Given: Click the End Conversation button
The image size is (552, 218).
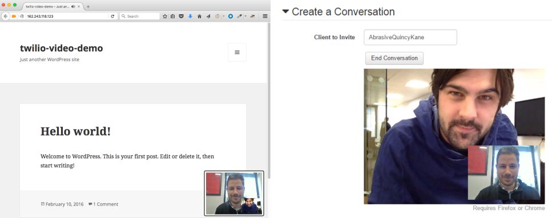Looking at the screenshot, I should pos(394,58).
